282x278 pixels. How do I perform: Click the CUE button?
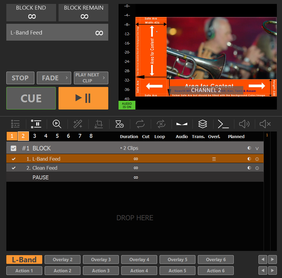click(31, 98)
